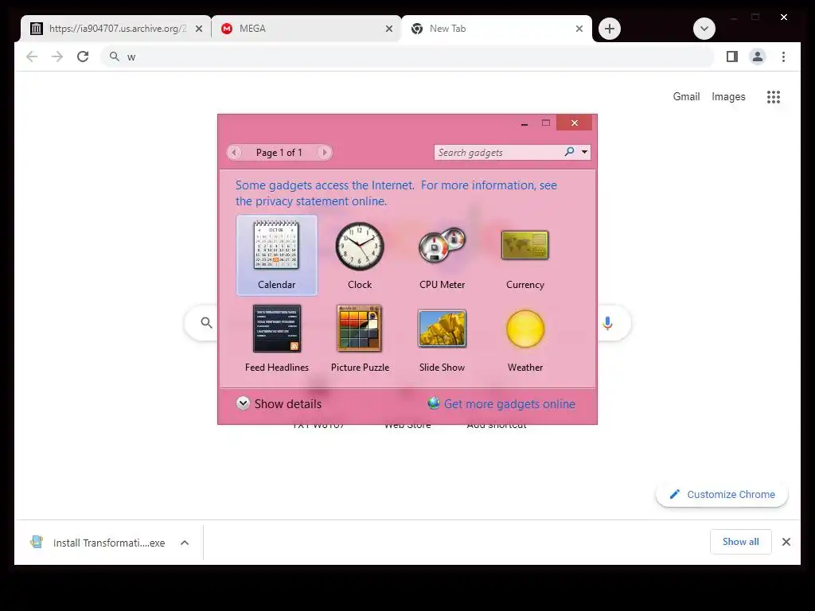This screenshot has width=815, height=611.
Task: Go back in Chrome
Action: coord(32,56)
